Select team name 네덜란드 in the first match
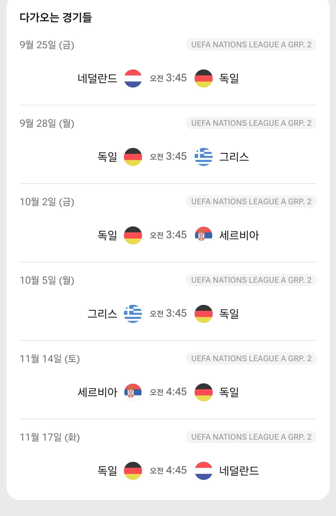 coord(97,78)
